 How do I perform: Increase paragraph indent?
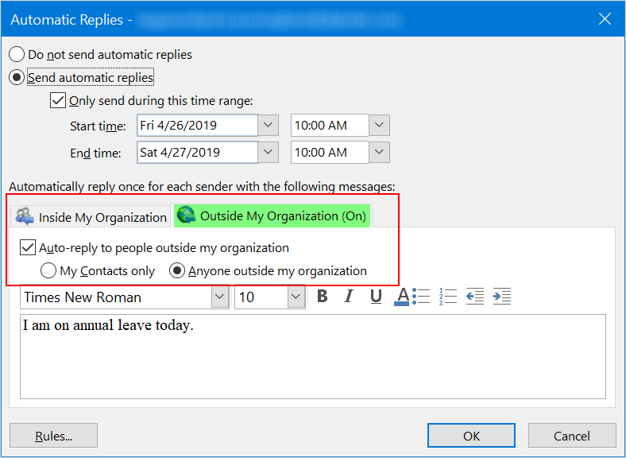[501, 297]
